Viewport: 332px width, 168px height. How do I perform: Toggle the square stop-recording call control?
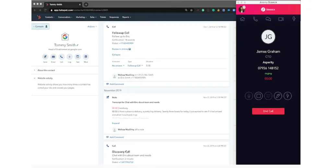click(x=258, y=96)
